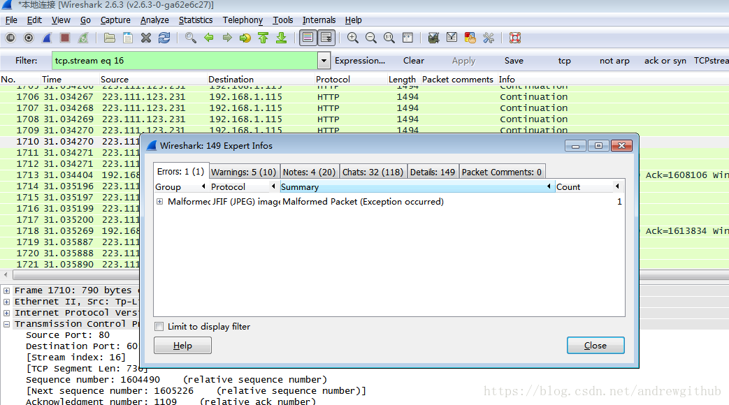Save the current display filter
The image size is (729, 405).
tap(514, 60)
